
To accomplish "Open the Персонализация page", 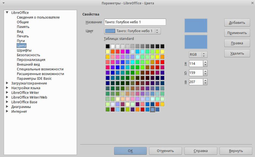I will pos(31,60).
